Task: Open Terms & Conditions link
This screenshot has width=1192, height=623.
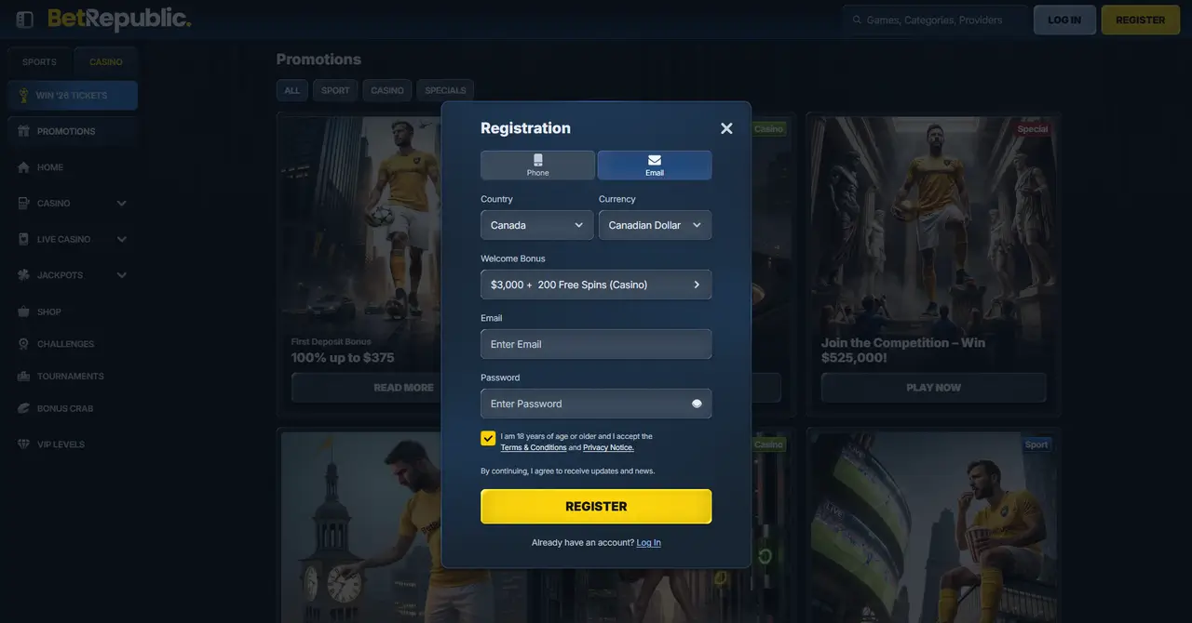Action: [534, 448]
